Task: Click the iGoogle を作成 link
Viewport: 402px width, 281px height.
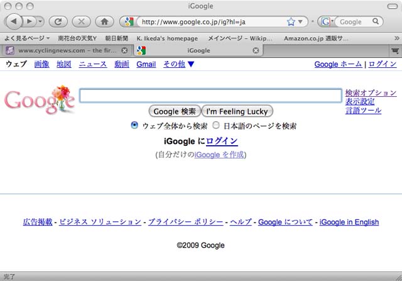Action: pos(219,155)
